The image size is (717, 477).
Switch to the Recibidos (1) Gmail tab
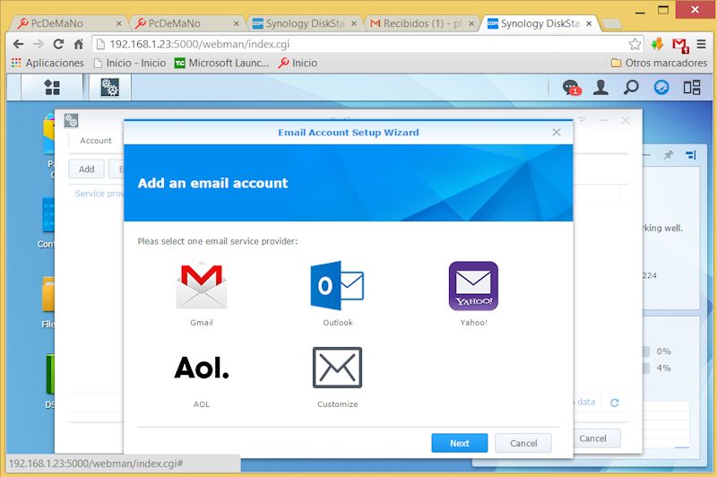pos(421,23)
